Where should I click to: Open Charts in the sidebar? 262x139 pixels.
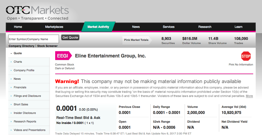(29, 62)
